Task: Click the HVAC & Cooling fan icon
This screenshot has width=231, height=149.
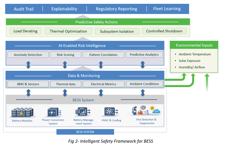Action: [x=111, y=112]
